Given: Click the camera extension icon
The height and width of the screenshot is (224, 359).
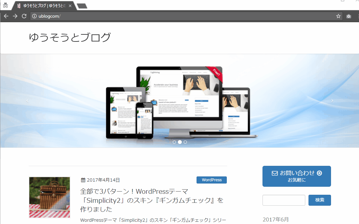Looking at the screenshot, I should (349, 16).
